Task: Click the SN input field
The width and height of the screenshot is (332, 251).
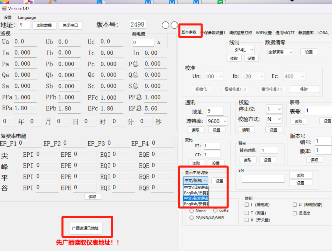Action: (x=263, y=178)
